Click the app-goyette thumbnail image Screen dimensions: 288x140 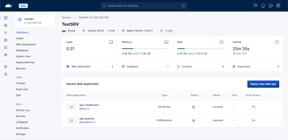tap(71, 120)
